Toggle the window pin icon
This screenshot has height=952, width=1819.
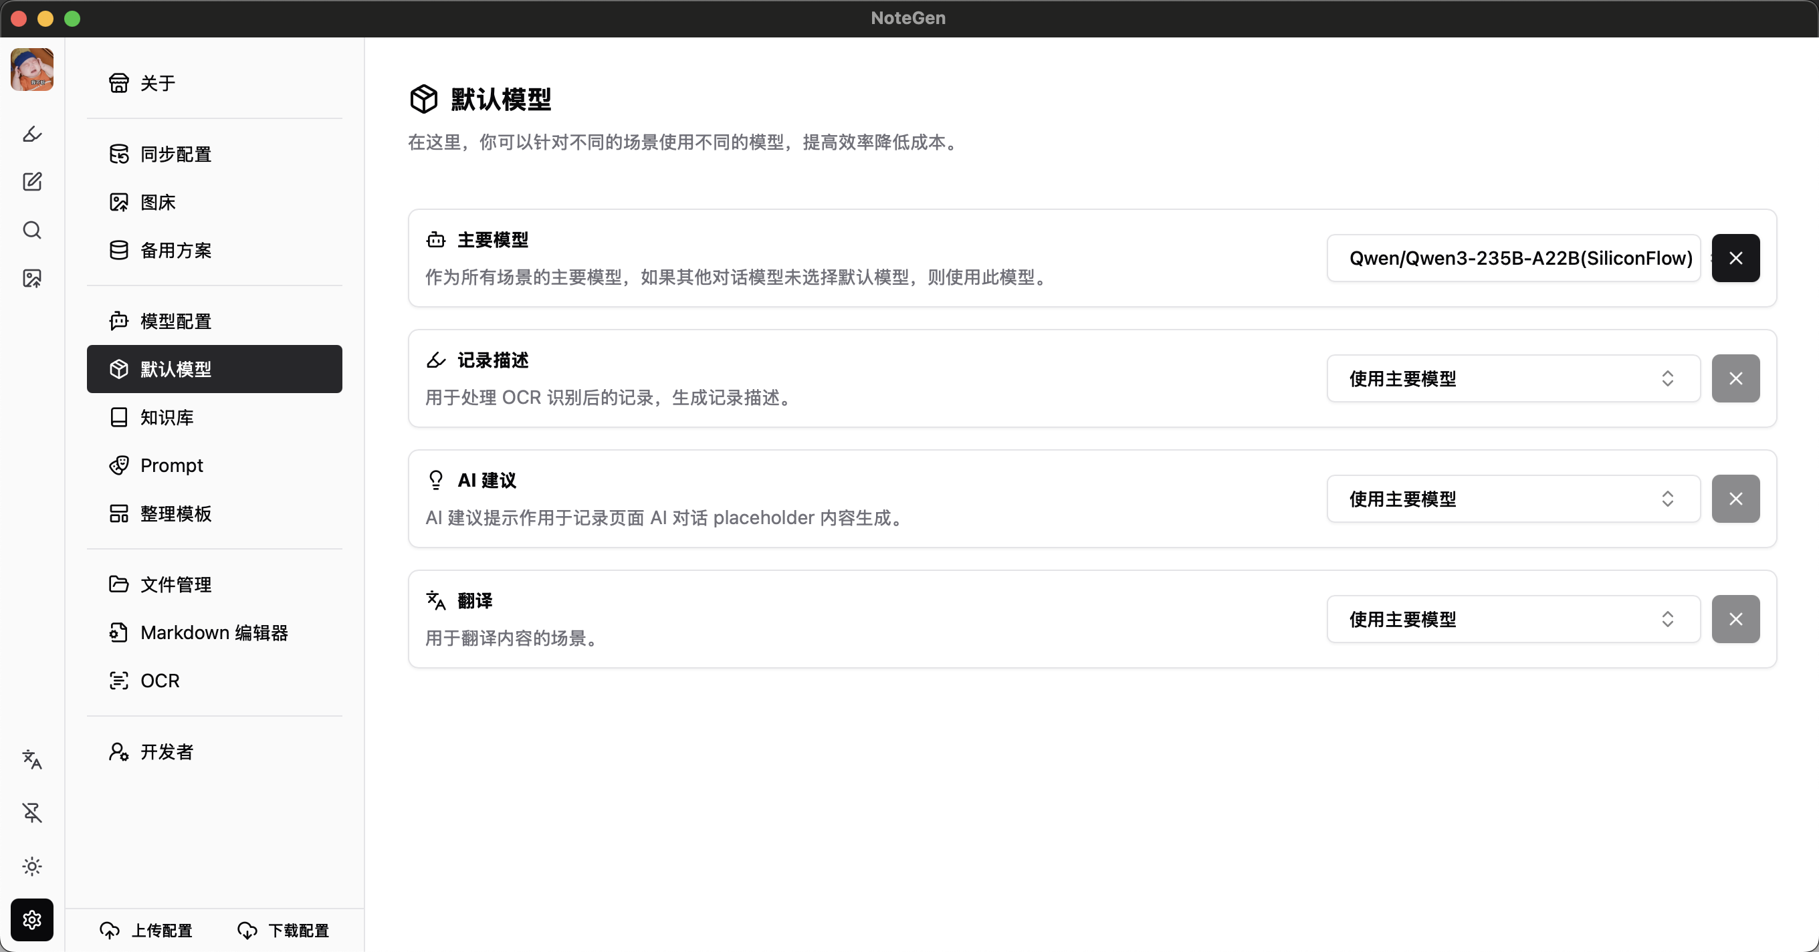click(32, 813)
